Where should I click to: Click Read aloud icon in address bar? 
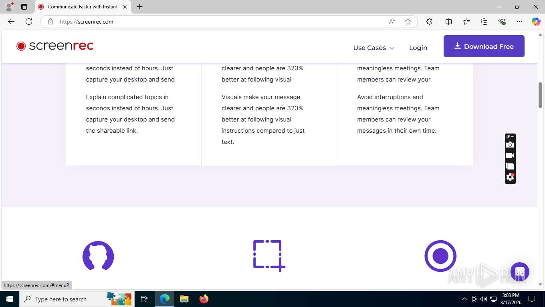pos(392,22)
